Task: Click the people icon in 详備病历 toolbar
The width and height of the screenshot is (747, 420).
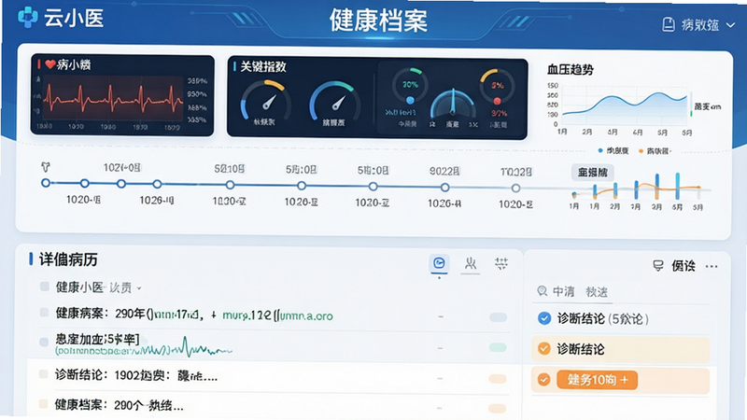Action: click(471, 263)
